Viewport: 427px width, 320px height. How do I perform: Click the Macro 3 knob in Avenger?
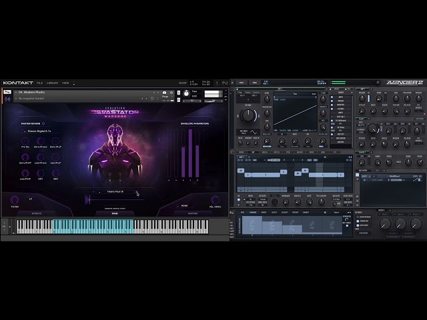416,224
